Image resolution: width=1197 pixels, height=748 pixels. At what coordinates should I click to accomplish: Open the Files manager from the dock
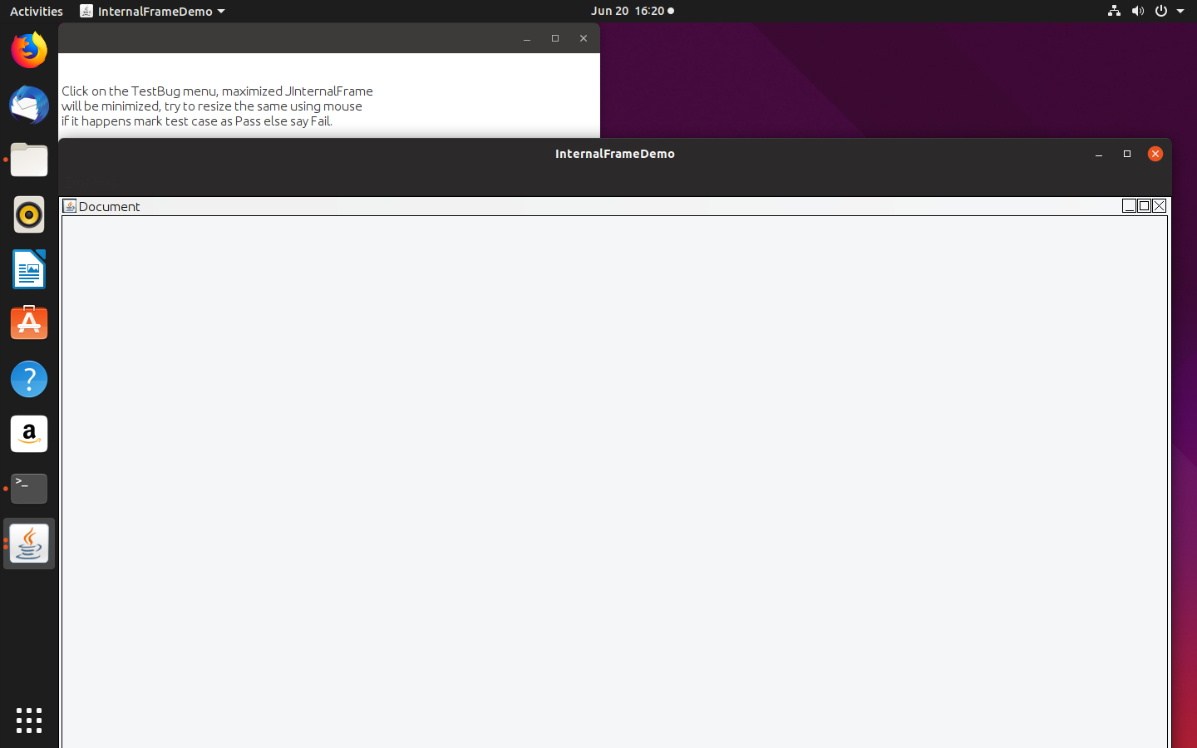[x=29, y=160]
